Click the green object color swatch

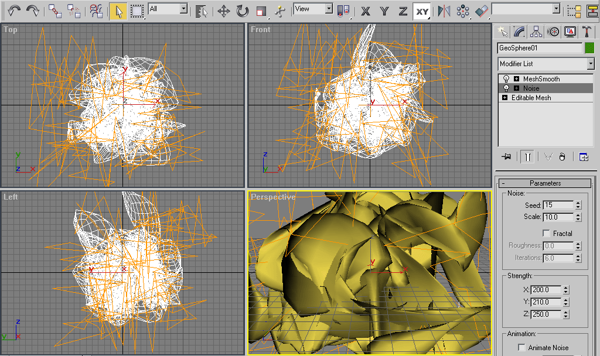pyautogui.click(x=589, y=48)
